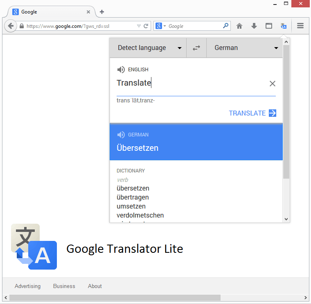311x304 pixels.
Task: Open the Business footer link
Action: point(64,286)
